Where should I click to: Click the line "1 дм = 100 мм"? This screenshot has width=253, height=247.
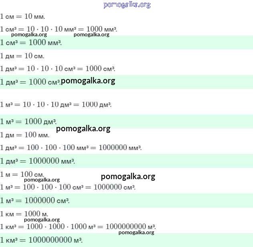click(x=25, y=135)
